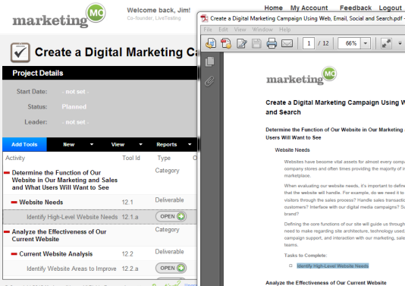Click the Tool Id column header
The width and height of the screenshot is (405, 286).
click(x=131, y=158)
